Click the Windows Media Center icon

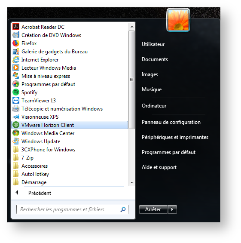tap(16, 133)
